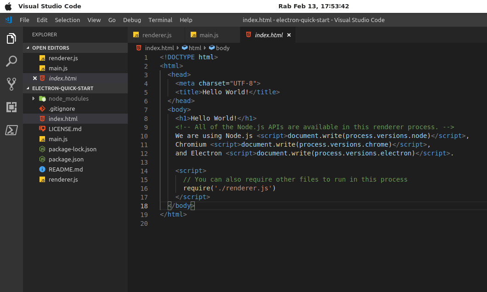Screen dimensions: 487x292
Task: Click the VS Code logo in menu bar
Action: [8, 20]
